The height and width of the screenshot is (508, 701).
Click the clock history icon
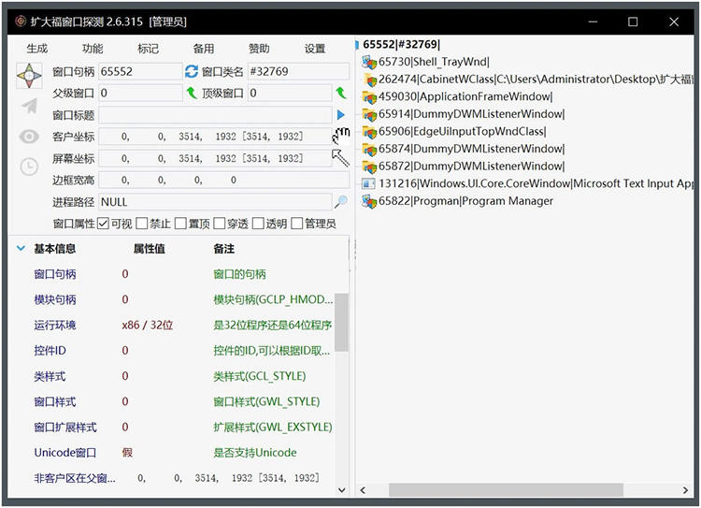click(x=30, y=167)
